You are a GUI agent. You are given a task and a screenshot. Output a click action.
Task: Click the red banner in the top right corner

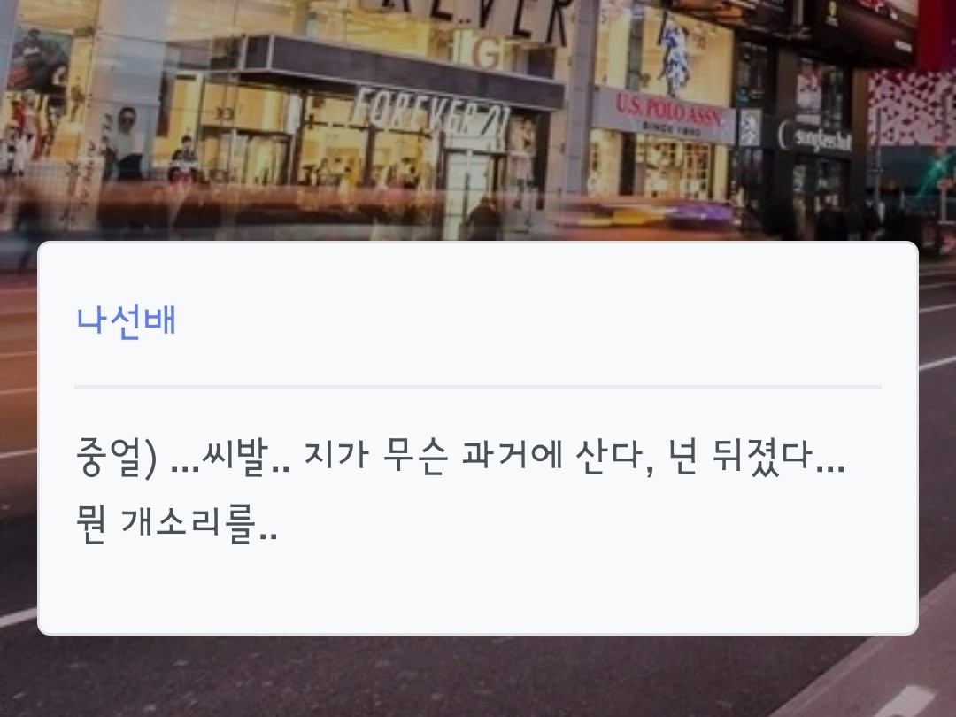pos(936,32)
